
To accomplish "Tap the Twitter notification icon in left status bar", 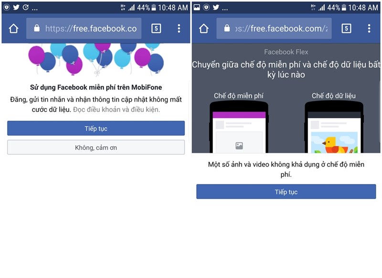I will pos(16,7).
